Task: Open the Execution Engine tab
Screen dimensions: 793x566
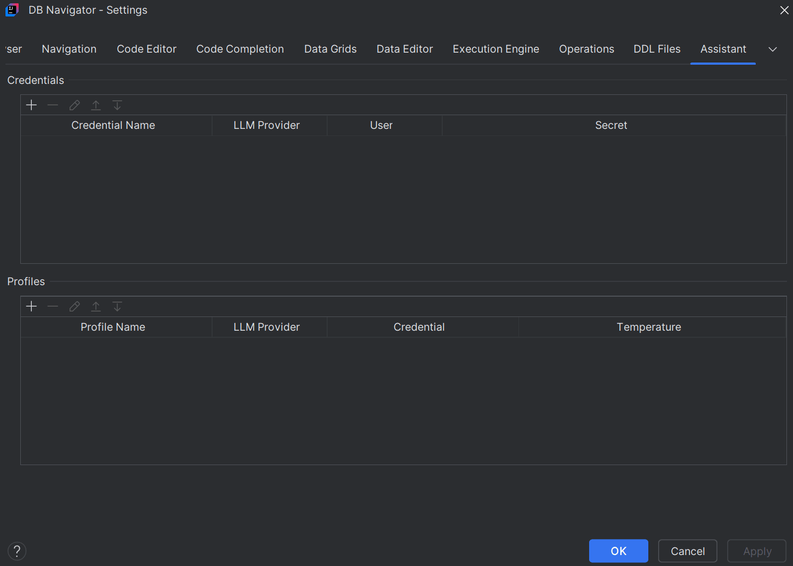Action: pyautogui.click(x=495, y=49)
